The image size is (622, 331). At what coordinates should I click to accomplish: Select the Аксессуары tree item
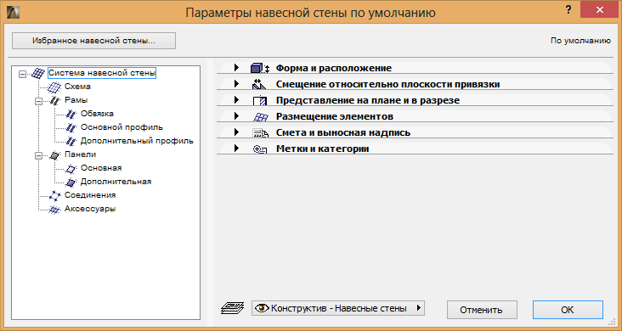coord(90,209)
